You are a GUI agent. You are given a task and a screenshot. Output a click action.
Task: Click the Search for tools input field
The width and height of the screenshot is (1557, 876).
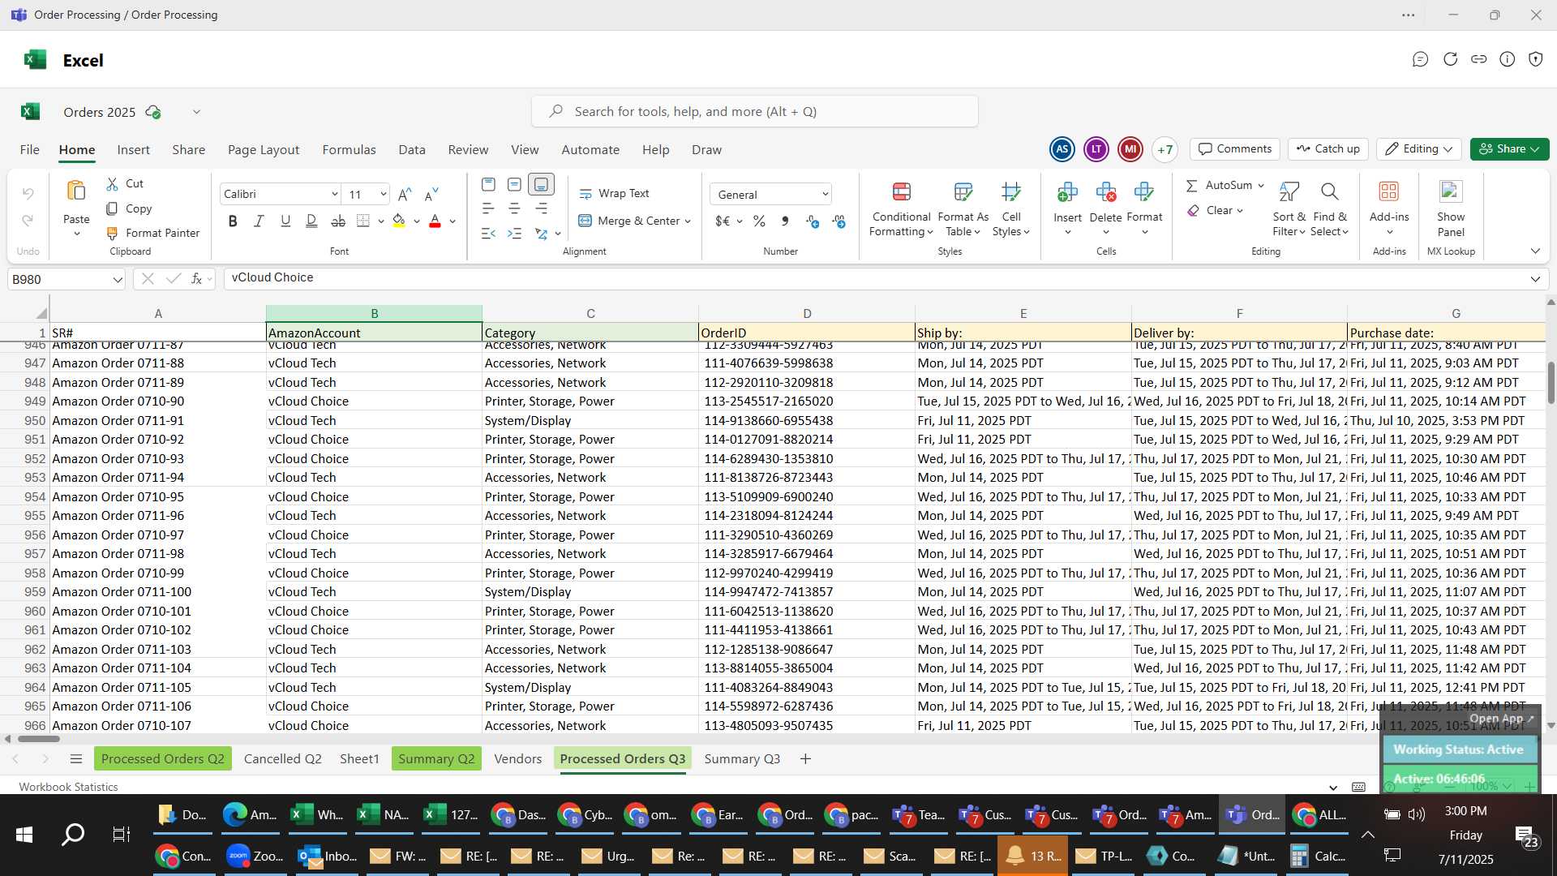click(x=754, y=111)
